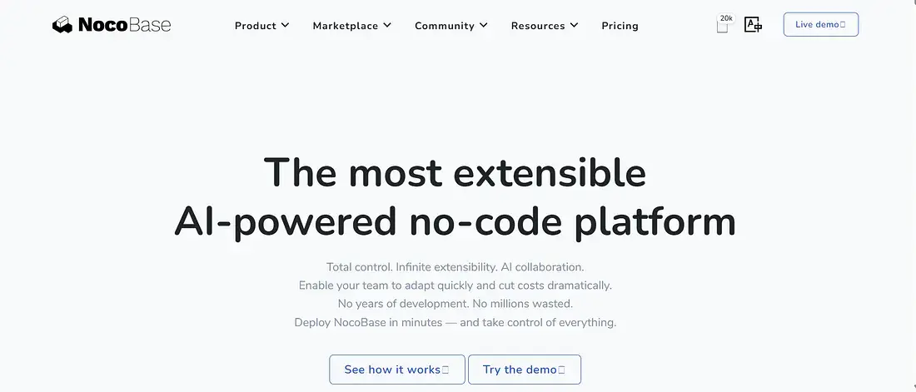The height and width of the screenshot is (392, 916).
Task: Click the "Deploy NocoBase in minutes" text line
Action: (455, 322)
